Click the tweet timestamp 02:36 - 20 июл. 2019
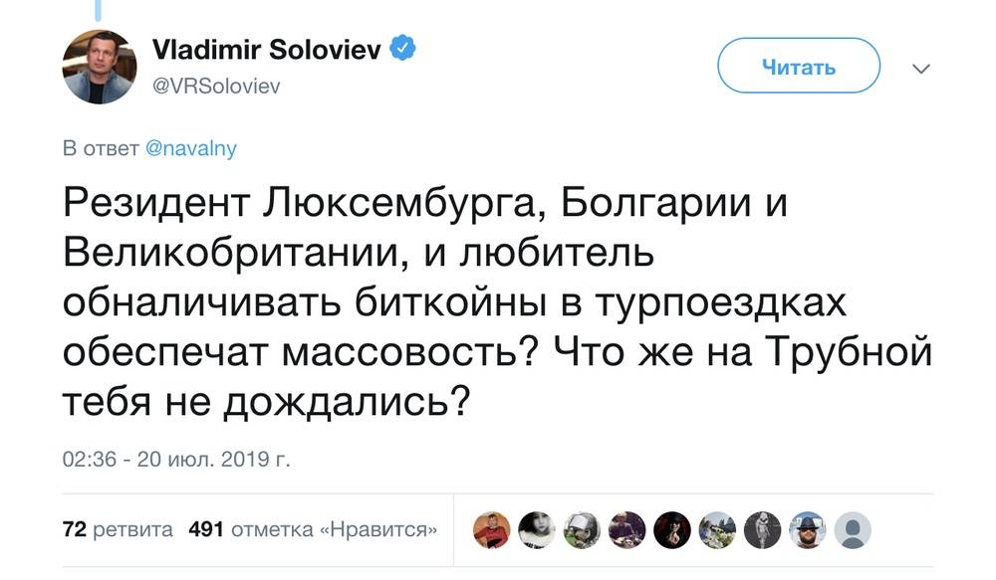Image resolution: width=996 pixels, height=580 pixels. point(175,459)
